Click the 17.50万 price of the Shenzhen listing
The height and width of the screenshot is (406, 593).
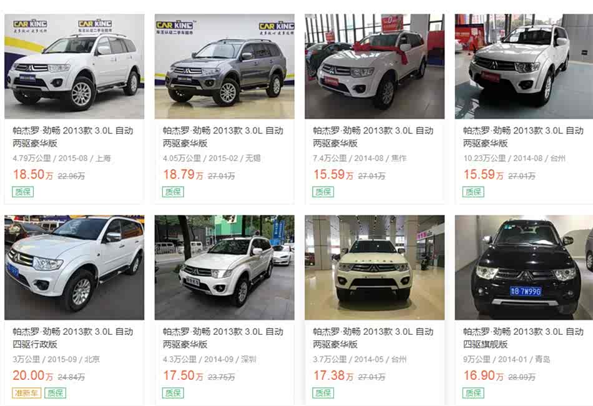tap(183, 376)
